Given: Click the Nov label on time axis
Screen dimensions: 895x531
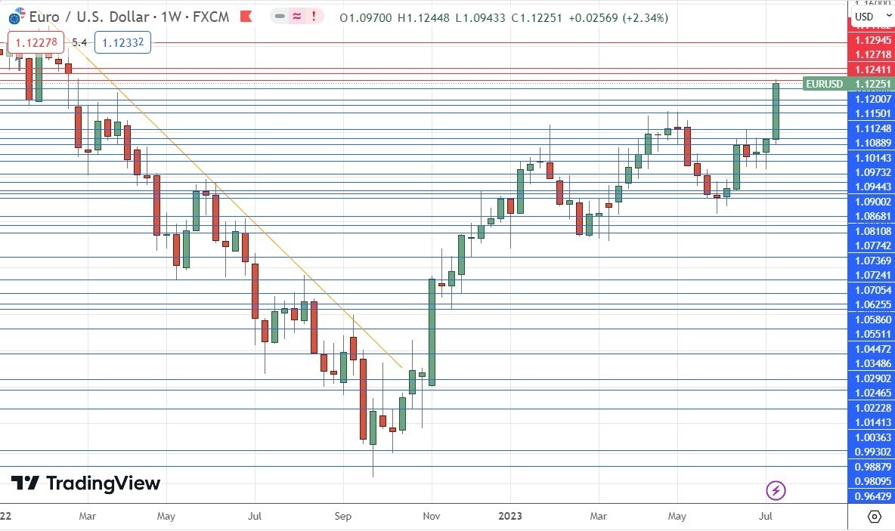Looking at the screenshot, I should coord(432,517).
